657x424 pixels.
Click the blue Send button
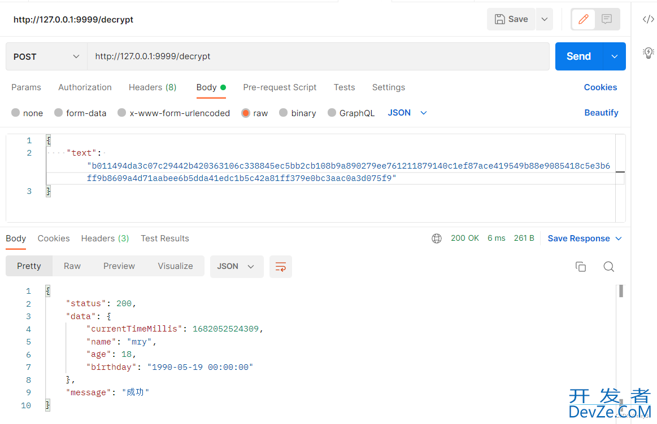click(x=578, y=56)
